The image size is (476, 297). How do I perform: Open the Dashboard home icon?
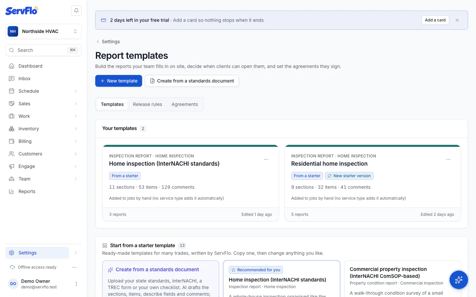click(x=12, y=66)
